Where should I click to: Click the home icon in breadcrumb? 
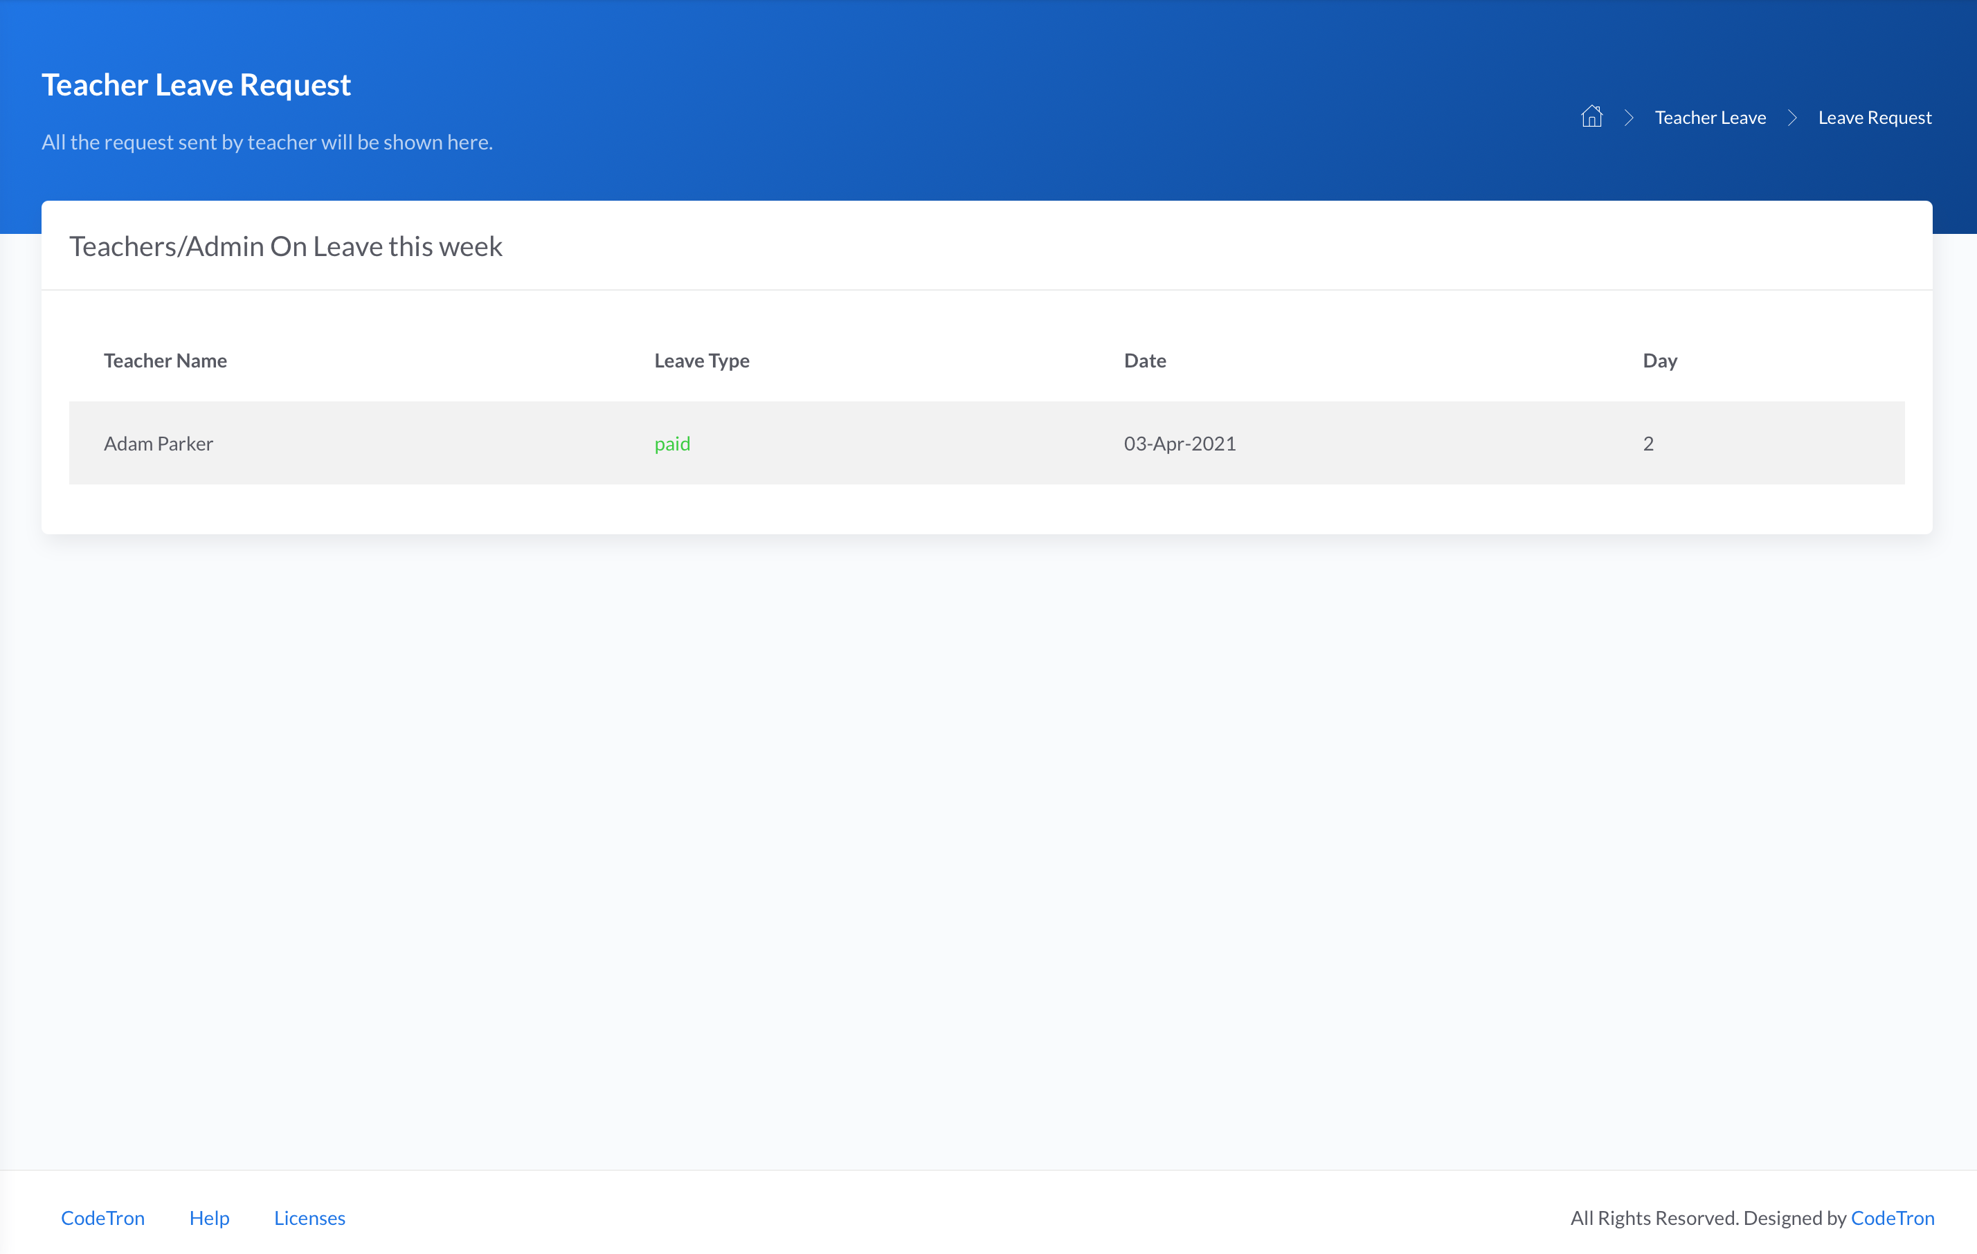[1591, 116]
